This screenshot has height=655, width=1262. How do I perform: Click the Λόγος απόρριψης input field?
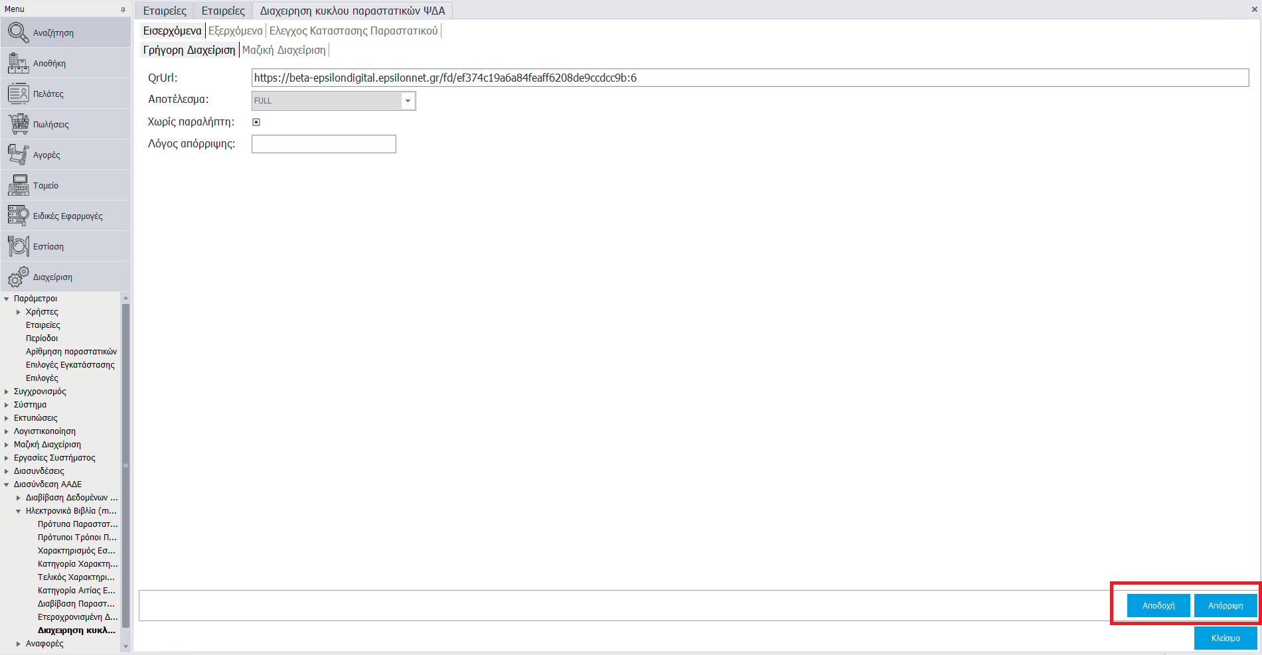coord(324,144)
